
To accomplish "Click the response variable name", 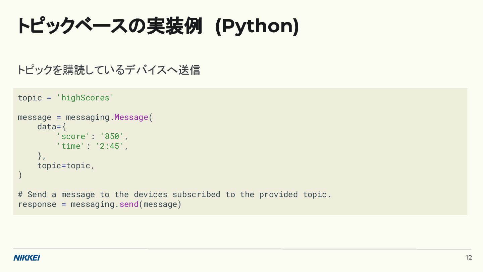I will [x=37, y=204].
